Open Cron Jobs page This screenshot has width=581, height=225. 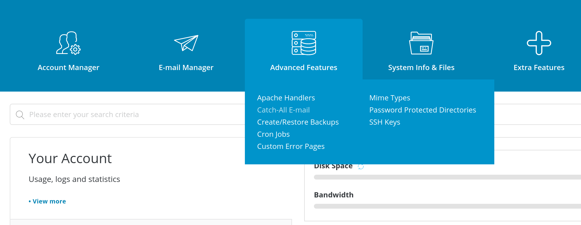(x=273, y=134)
